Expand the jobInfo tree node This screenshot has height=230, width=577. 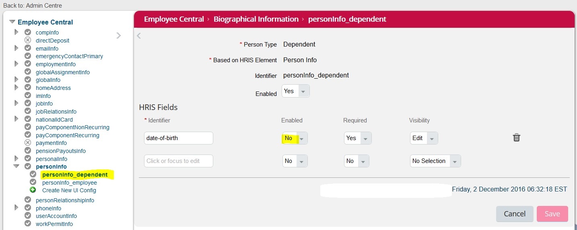click(x=16, y=103)
